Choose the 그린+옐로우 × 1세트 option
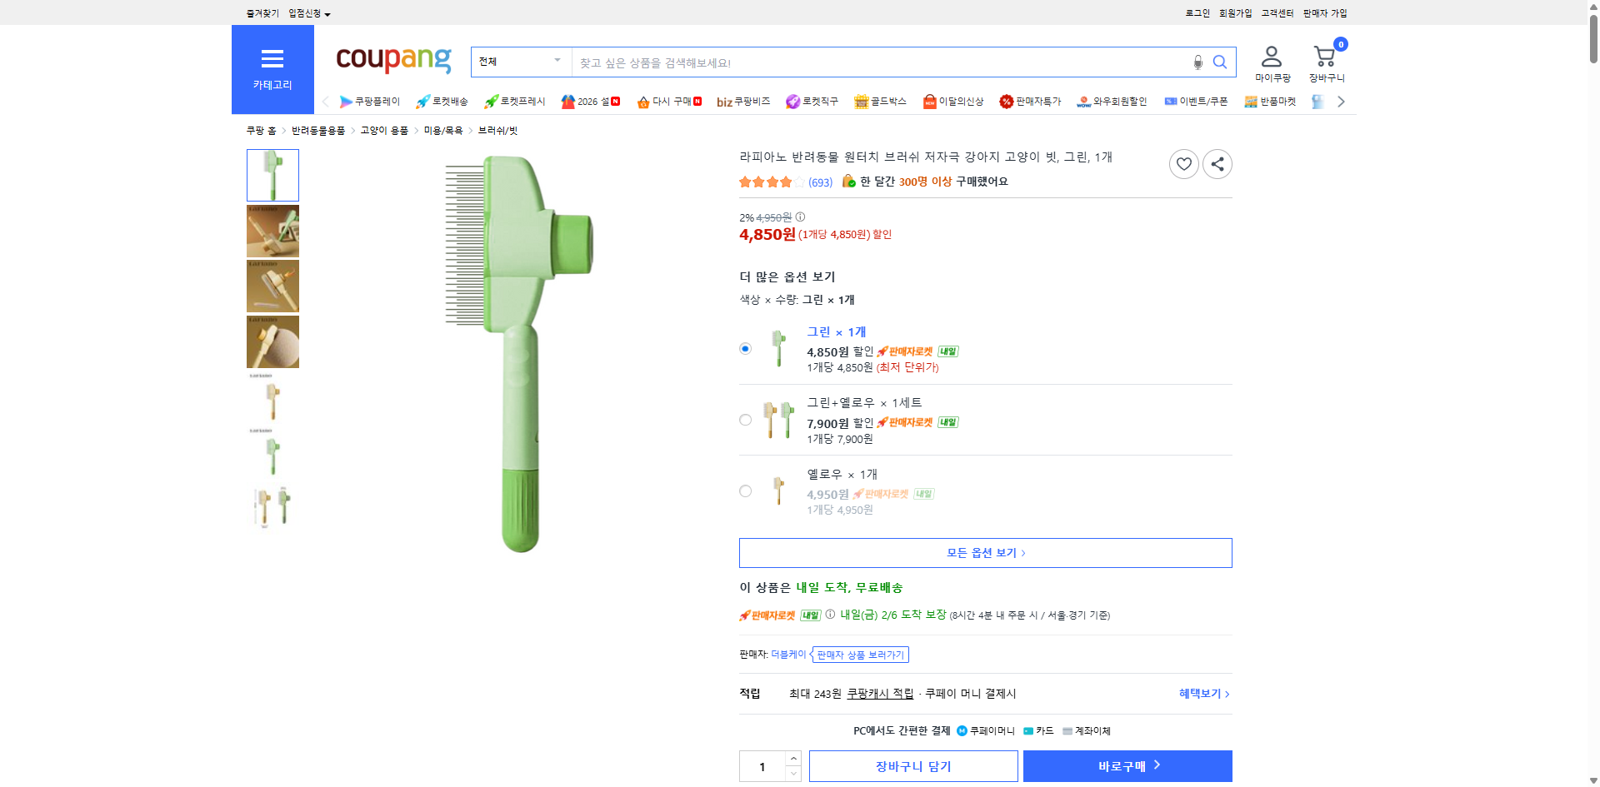Image resolution: width=1600 pixels, height=787 pixels. point(745,420)
